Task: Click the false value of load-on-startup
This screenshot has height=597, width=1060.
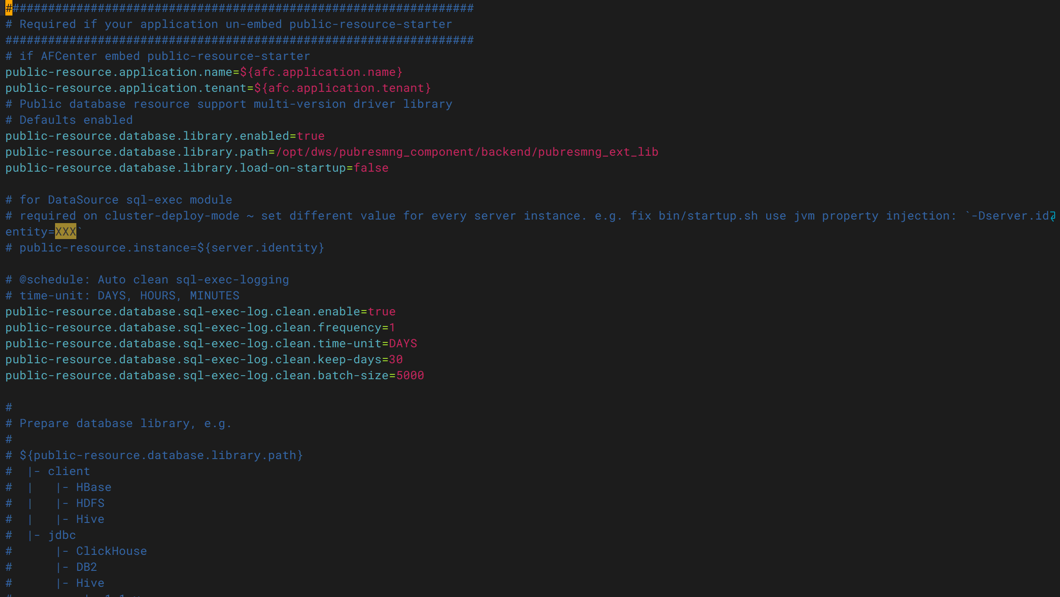Action: coord(371,168)
